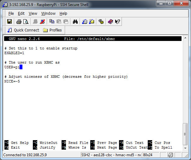Click the Disconnect toolbar icon
Screen dimensions: 191x160
pos(42,22)
